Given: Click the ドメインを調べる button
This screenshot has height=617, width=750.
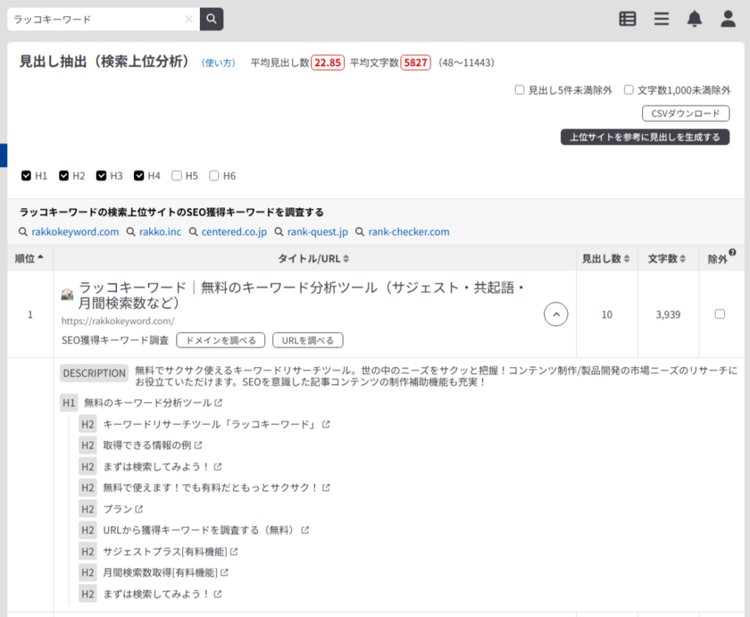Looking at the screenshot, I should [220, 340].
